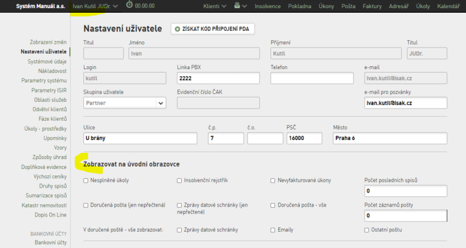Open the Insolvence menu
The width and height of the screenshot is (466, 248).
click(267, 6)
